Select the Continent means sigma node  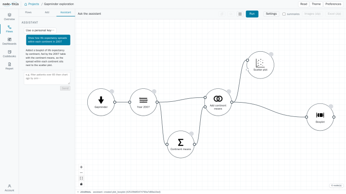181,144
